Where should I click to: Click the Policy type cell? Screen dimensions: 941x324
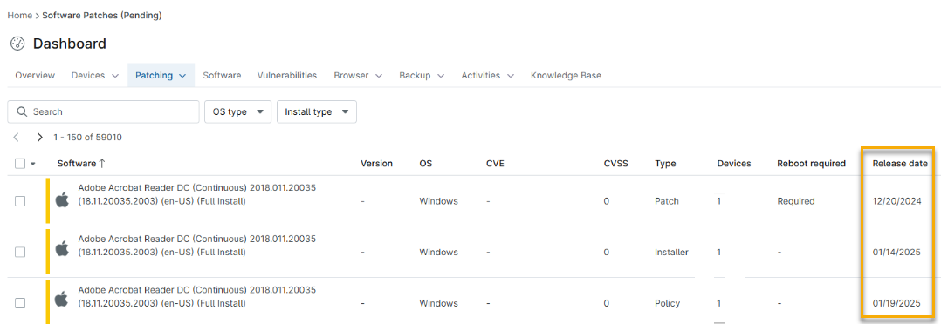667,303
